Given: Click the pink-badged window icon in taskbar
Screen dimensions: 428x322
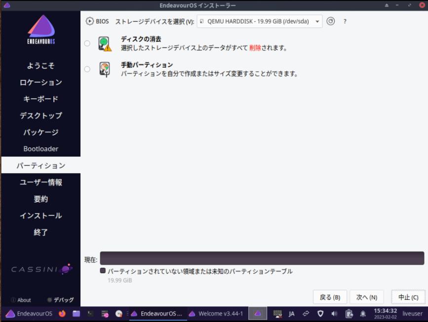Looking at the screenshot, I should tap(105, 314).
